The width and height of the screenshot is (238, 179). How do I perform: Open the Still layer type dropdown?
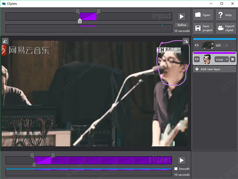pos(222,45)
